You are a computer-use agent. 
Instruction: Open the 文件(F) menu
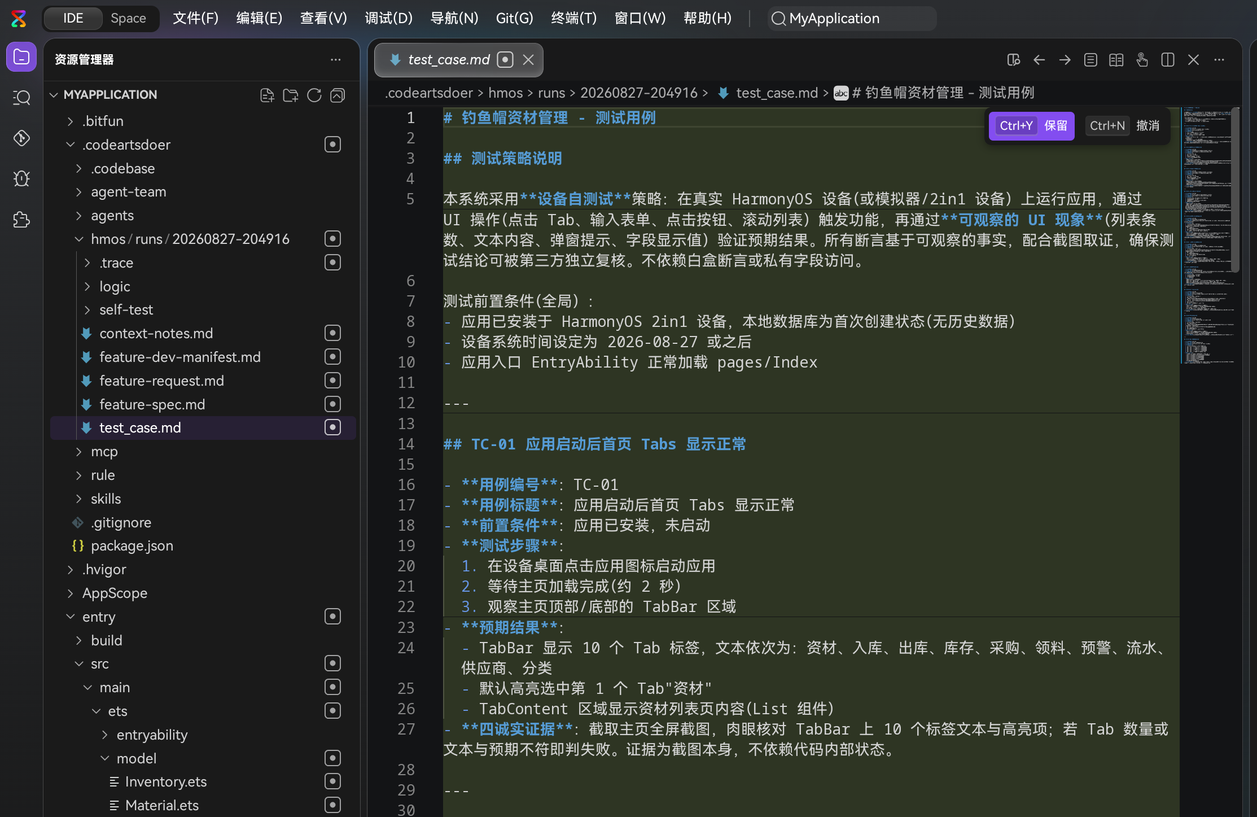pyautogui.click(x=195, y=19)
